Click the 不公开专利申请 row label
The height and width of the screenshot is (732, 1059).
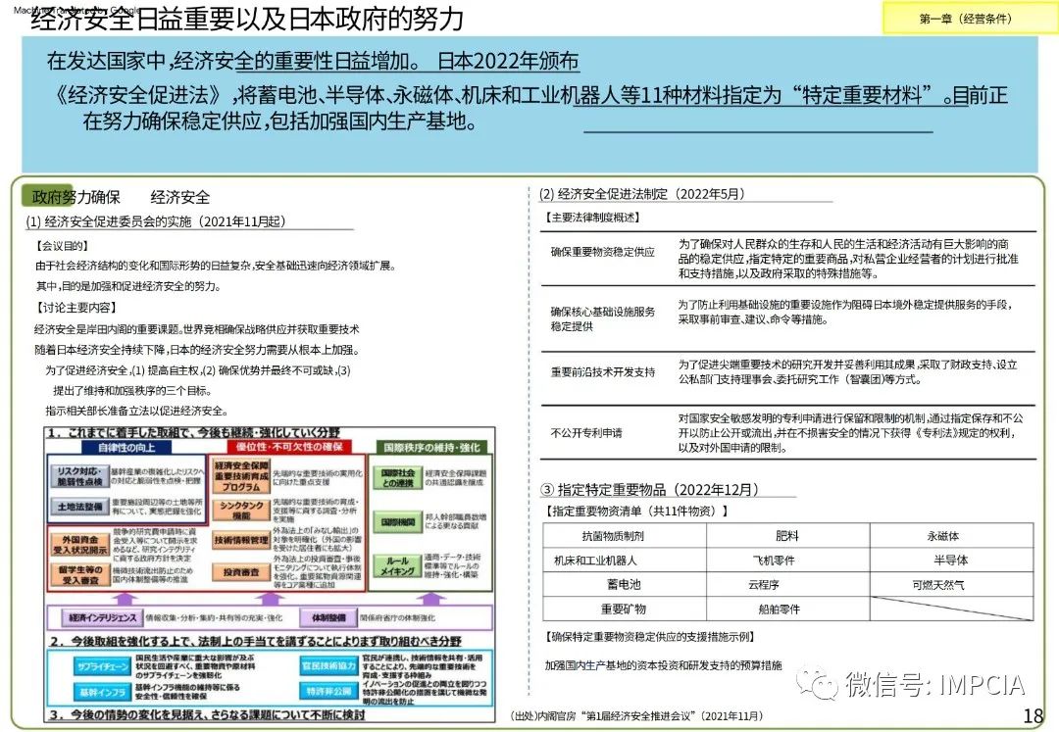586,433
